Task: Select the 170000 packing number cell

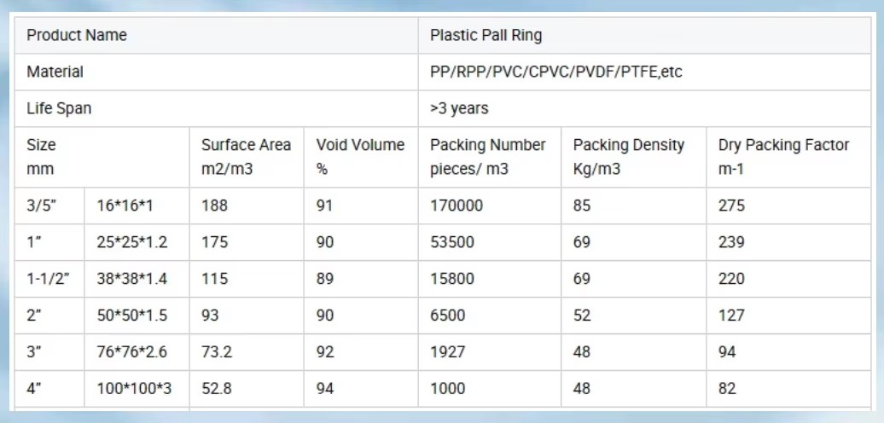Action: pyautogui.click(x=490, y=206)
